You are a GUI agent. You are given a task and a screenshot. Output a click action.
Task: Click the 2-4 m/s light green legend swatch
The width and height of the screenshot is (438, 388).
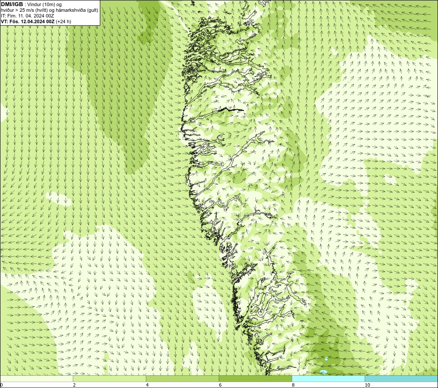(x=109, y=379)
